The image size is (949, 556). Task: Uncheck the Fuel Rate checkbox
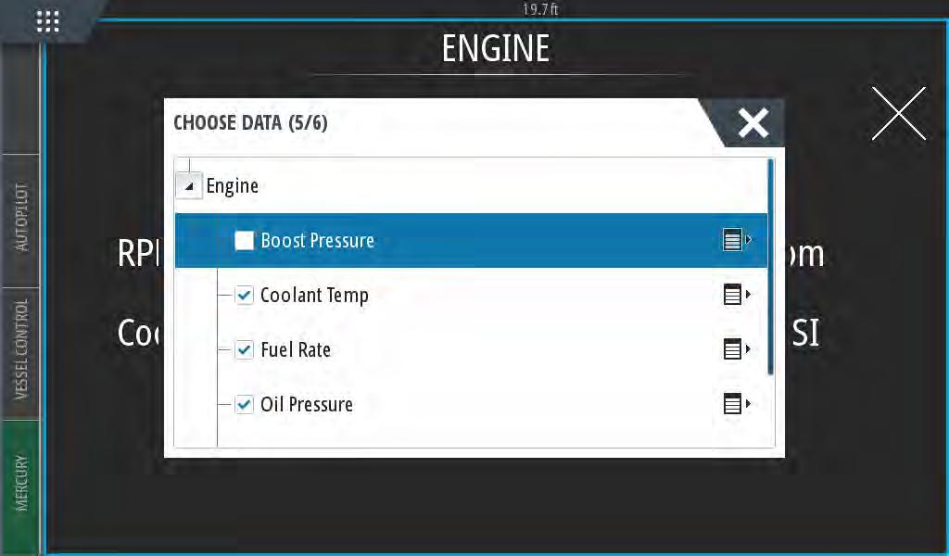coord(245,349)
